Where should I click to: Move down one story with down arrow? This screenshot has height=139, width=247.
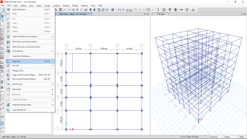94,10
